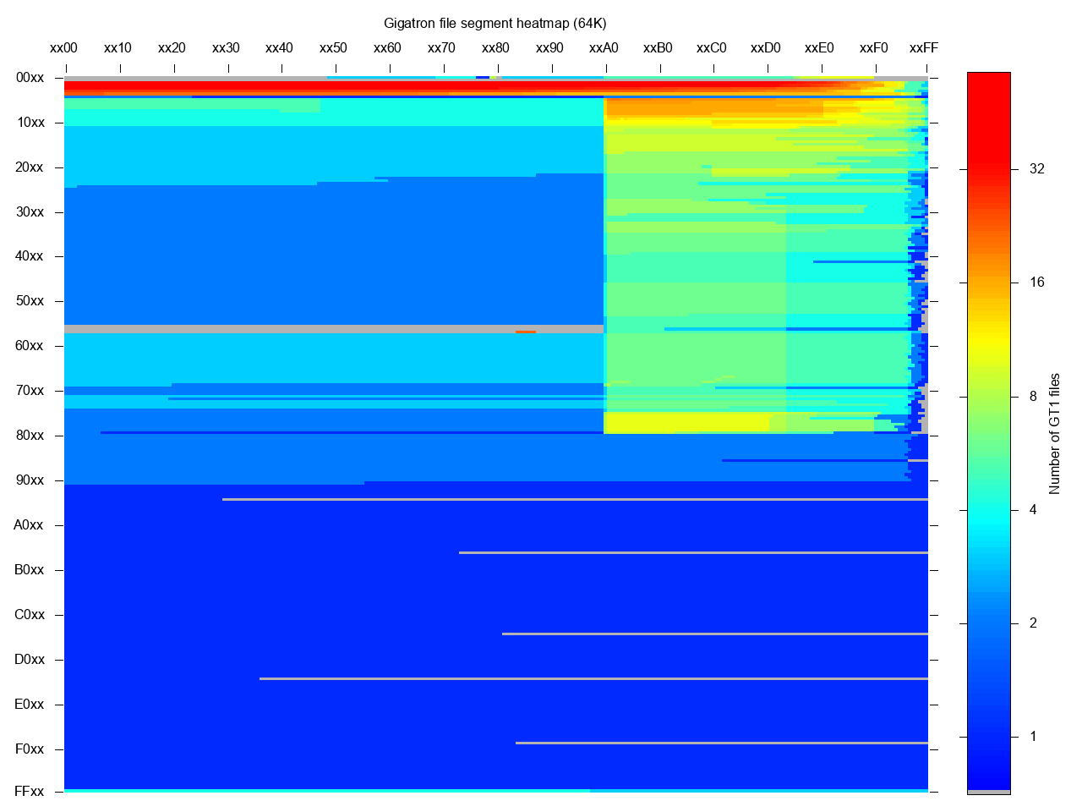This screenshot has width=1082, height=812.
Task: Click the colorbar tick value 16
Action: point(1037,283)
